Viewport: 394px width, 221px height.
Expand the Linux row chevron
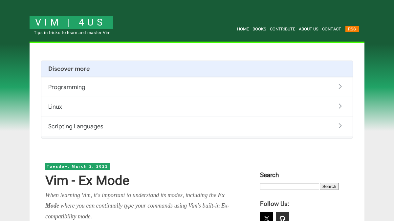(x=340, y=106)
